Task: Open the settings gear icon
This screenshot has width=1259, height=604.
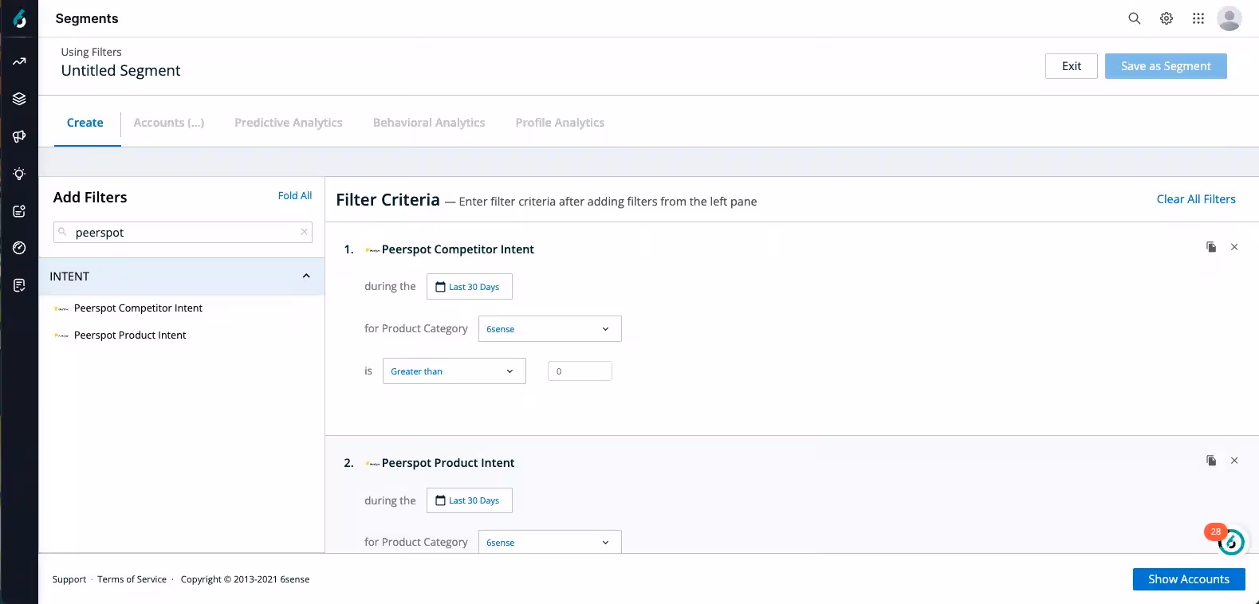Action: [1166, 18]
